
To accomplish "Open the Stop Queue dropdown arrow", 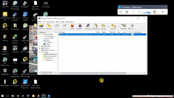I will [x=119, y=27].
